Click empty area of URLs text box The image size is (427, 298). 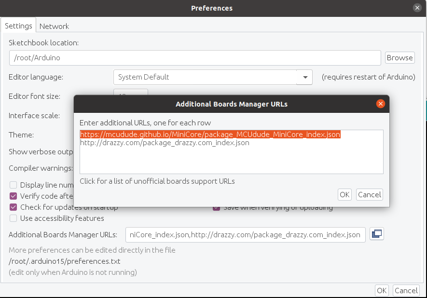(x=232, y=161)
